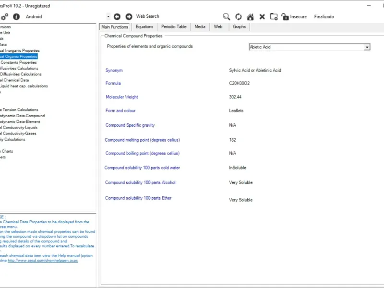Click the Moleculer Weight label

coord(122,97)
